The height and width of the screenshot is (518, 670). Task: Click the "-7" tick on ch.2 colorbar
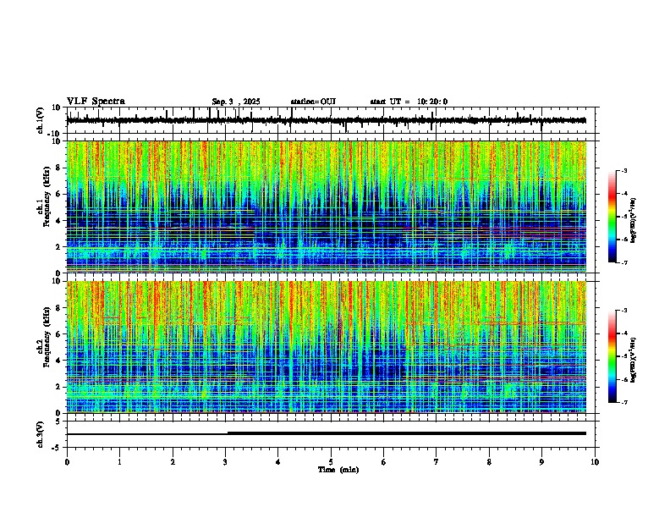coord(623,403)
